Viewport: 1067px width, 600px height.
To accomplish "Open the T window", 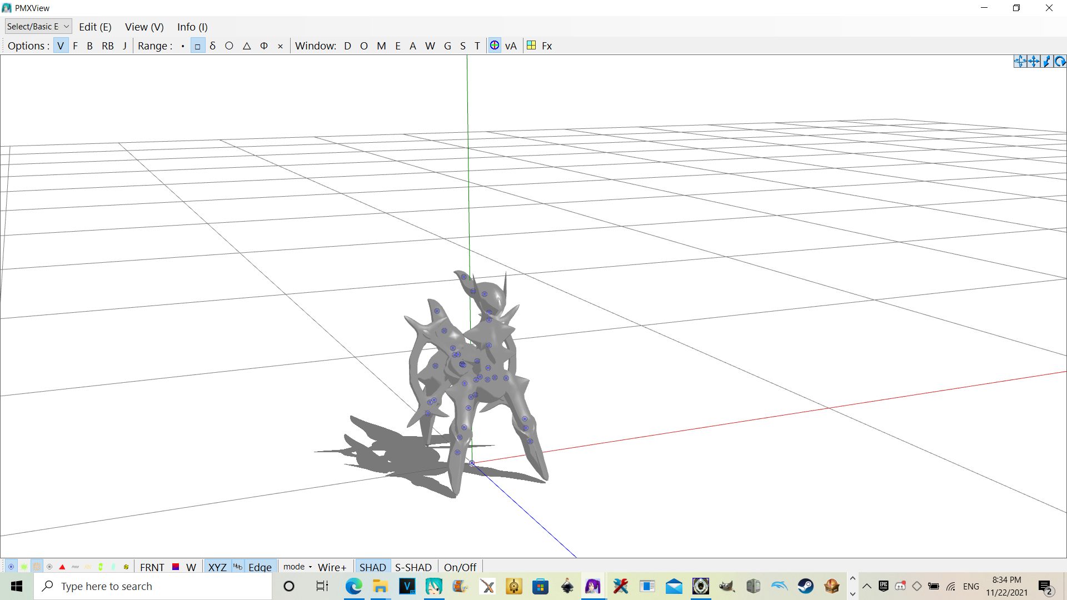I will 477,46.
